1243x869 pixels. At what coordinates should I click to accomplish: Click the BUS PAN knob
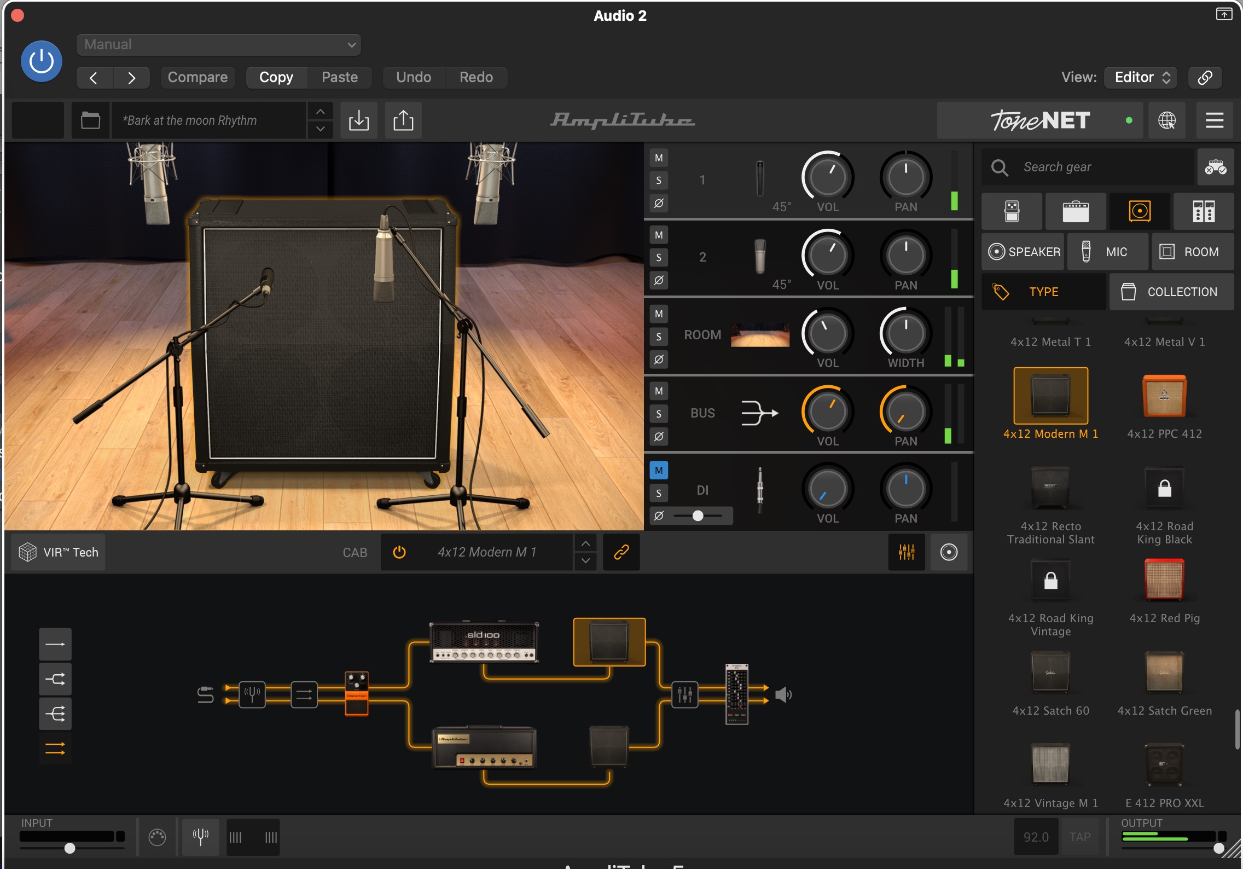[x=906, y=411]
